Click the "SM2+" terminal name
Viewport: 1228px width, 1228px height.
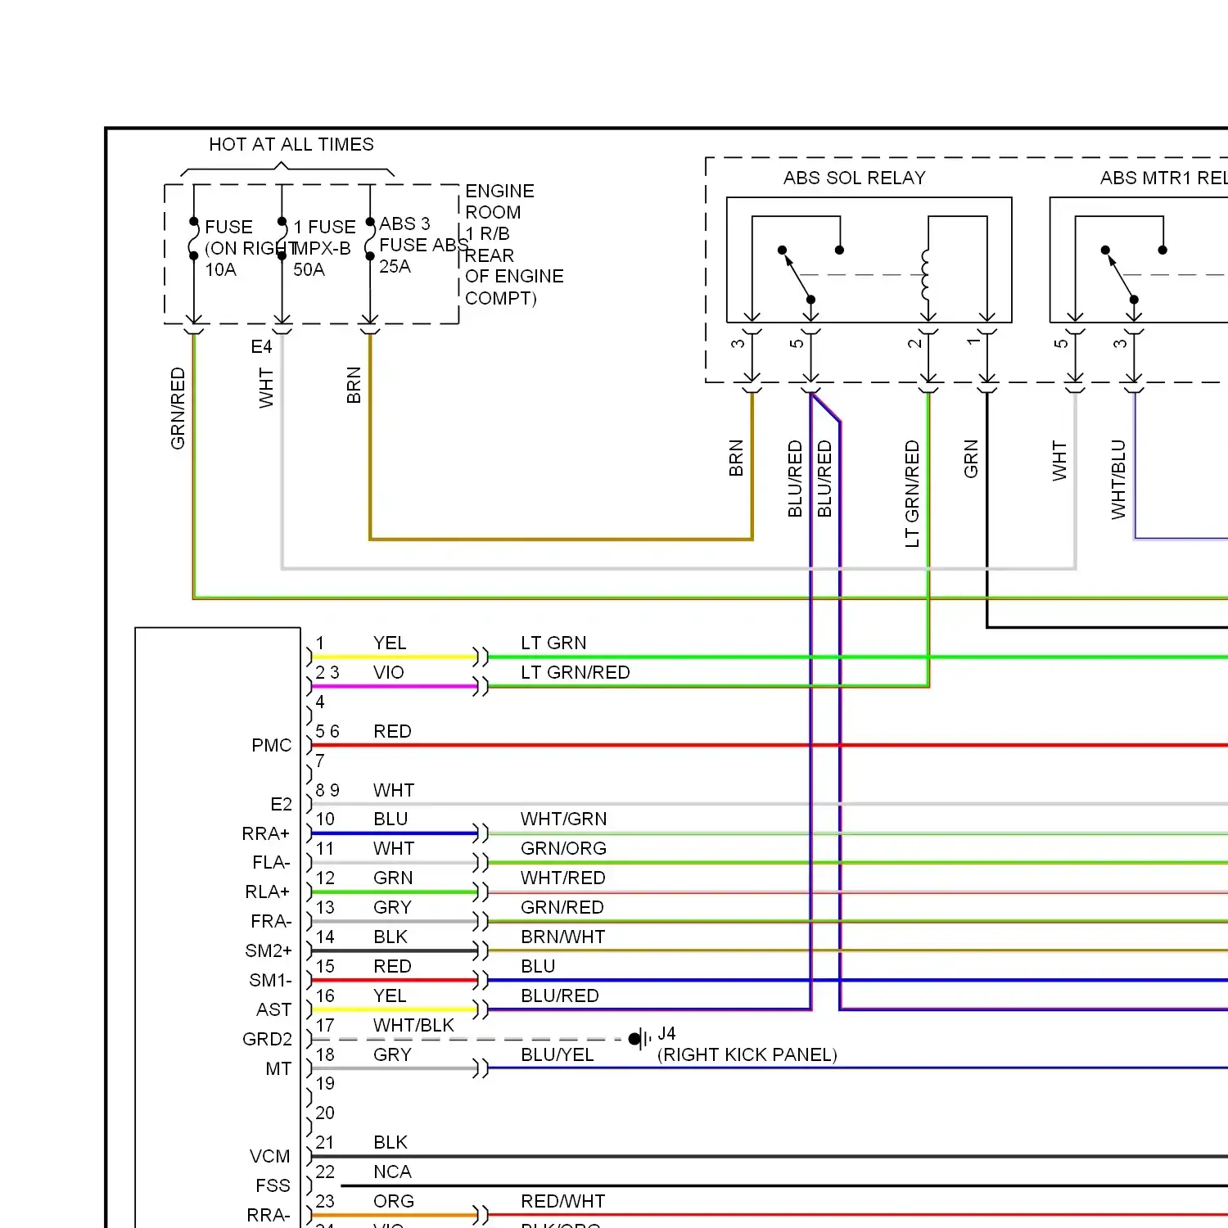[269, 951]
